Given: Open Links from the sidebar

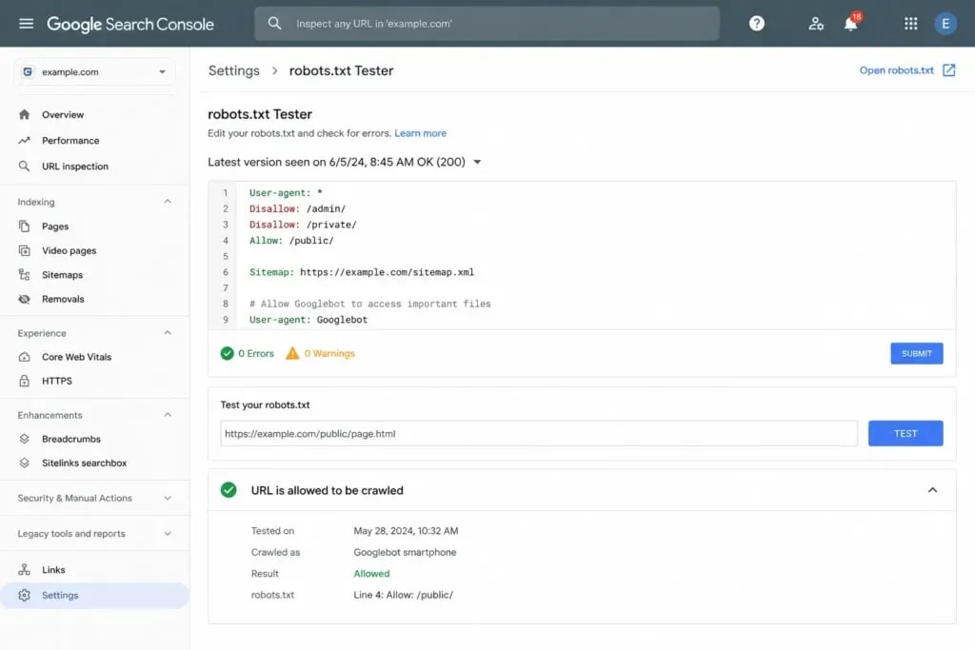Looking at the screenshot, I should pyautogui.click(x=53, y=569).
